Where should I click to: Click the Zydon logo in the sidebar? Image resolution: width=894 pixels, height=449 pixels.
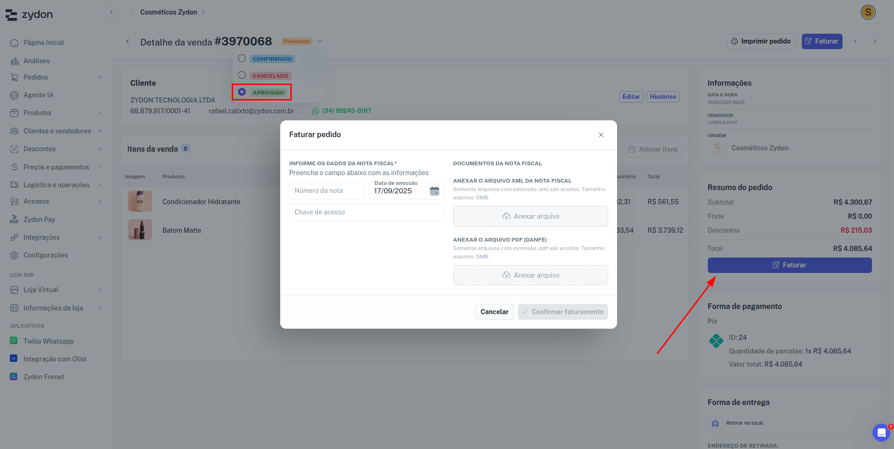tap(29, 15)
